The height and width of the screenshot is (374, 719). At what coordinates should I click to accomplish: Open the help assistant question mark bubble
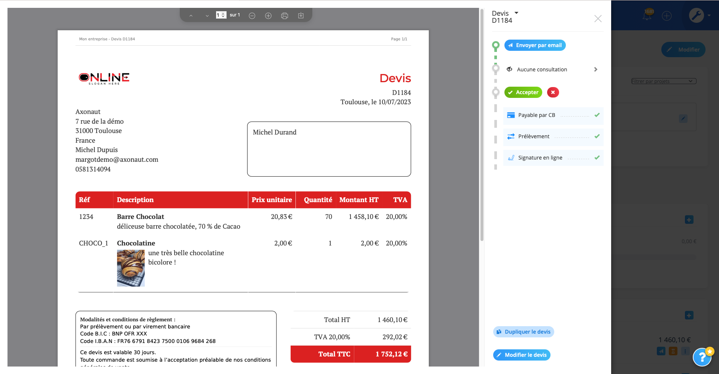702,357
